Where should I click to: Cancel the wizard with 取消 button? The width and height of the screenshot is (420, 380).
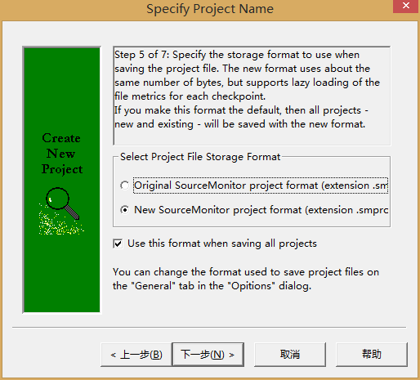tap(290, 355)
